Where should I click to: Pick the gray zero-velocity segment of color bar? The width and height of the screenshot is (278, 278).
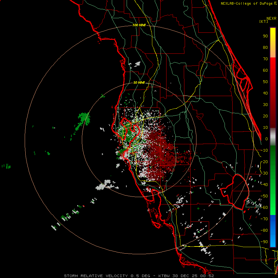point(273,137)
